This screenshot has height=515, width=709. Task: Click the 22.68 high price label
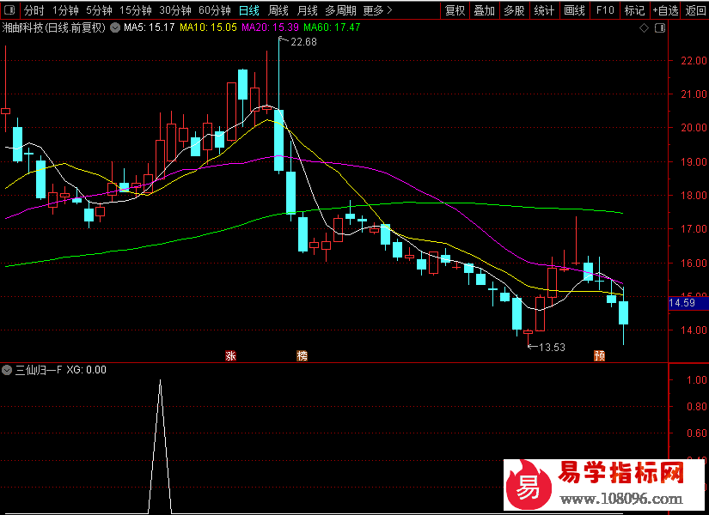pos(304,42)
